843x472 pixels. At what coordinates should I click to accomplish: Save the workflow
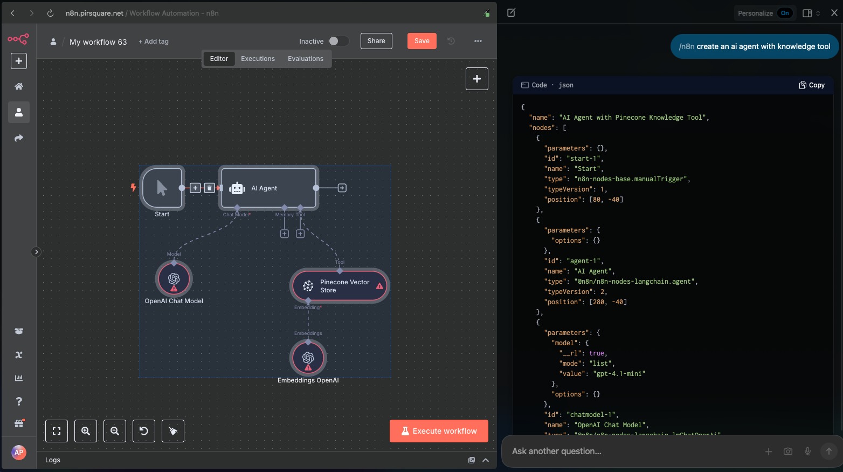click(422, 41)
